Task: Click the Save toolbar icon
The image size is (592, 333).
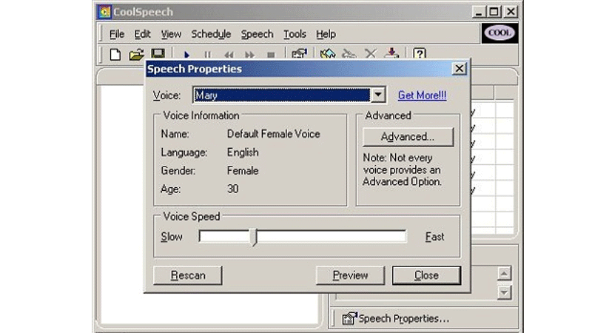Action: (158, 53)
